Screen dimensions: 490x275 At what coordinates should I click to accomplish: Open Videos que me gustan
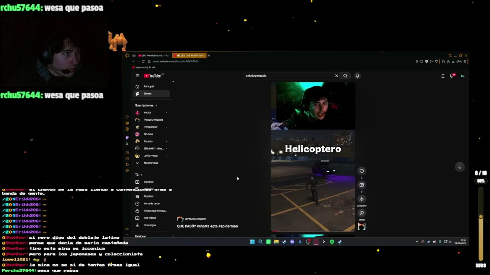point(151,211)
